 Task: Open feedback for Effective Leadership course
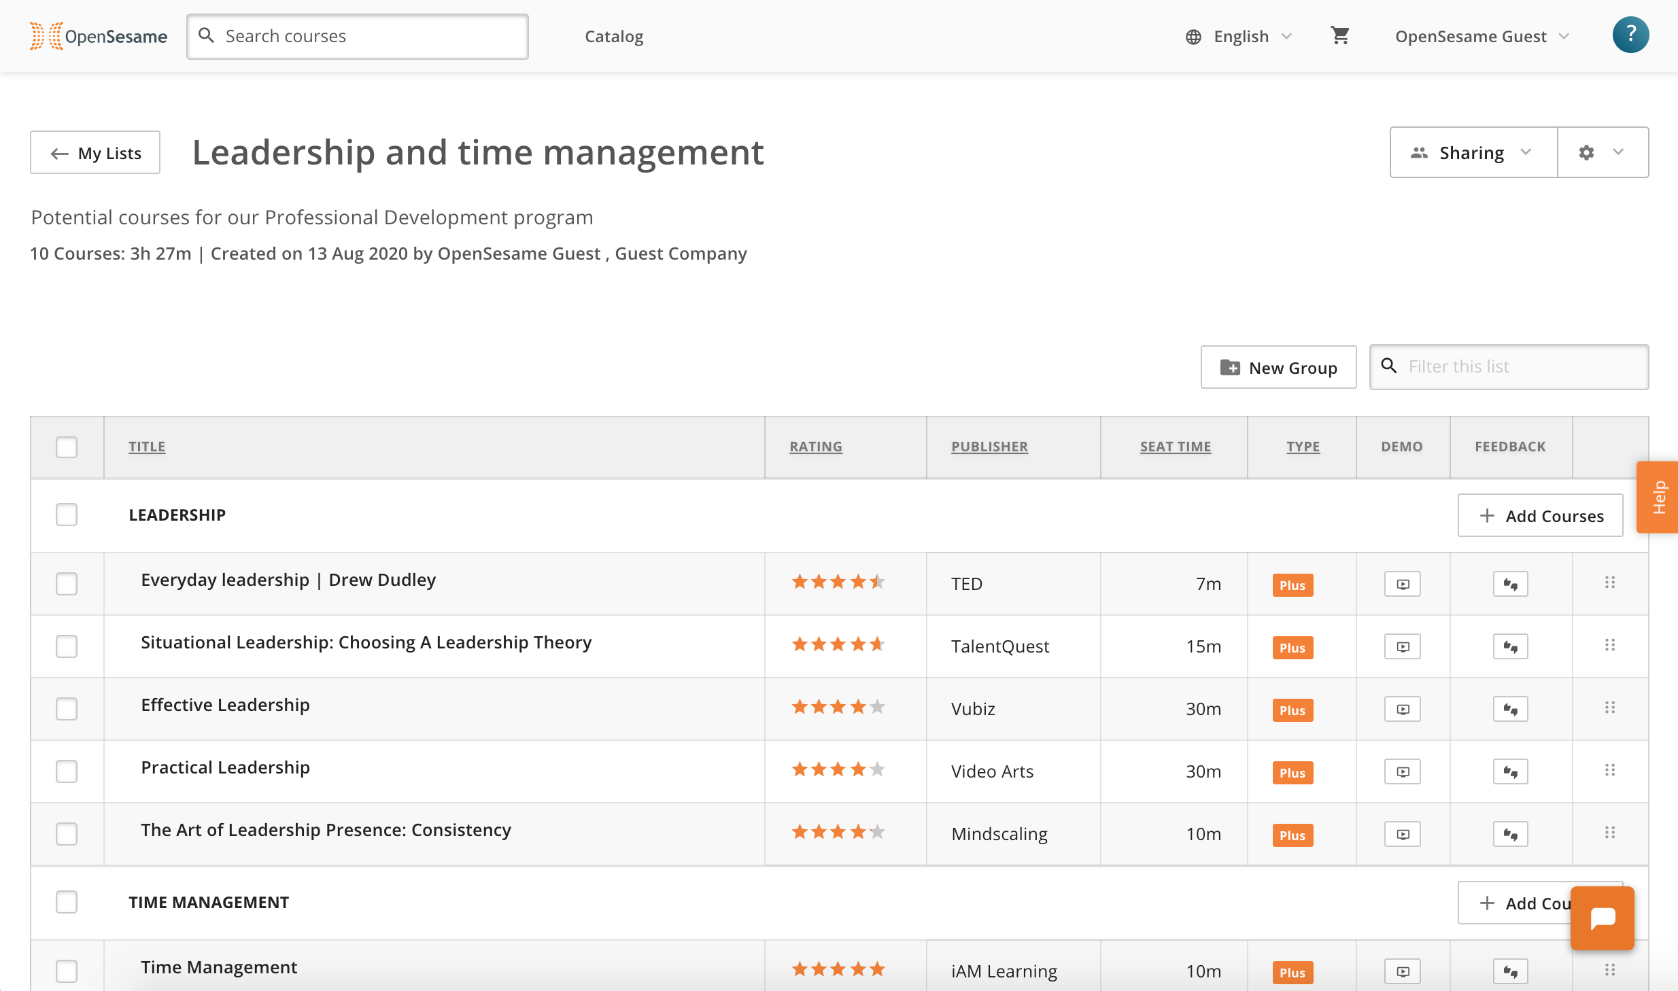[x=1510, y=709]
